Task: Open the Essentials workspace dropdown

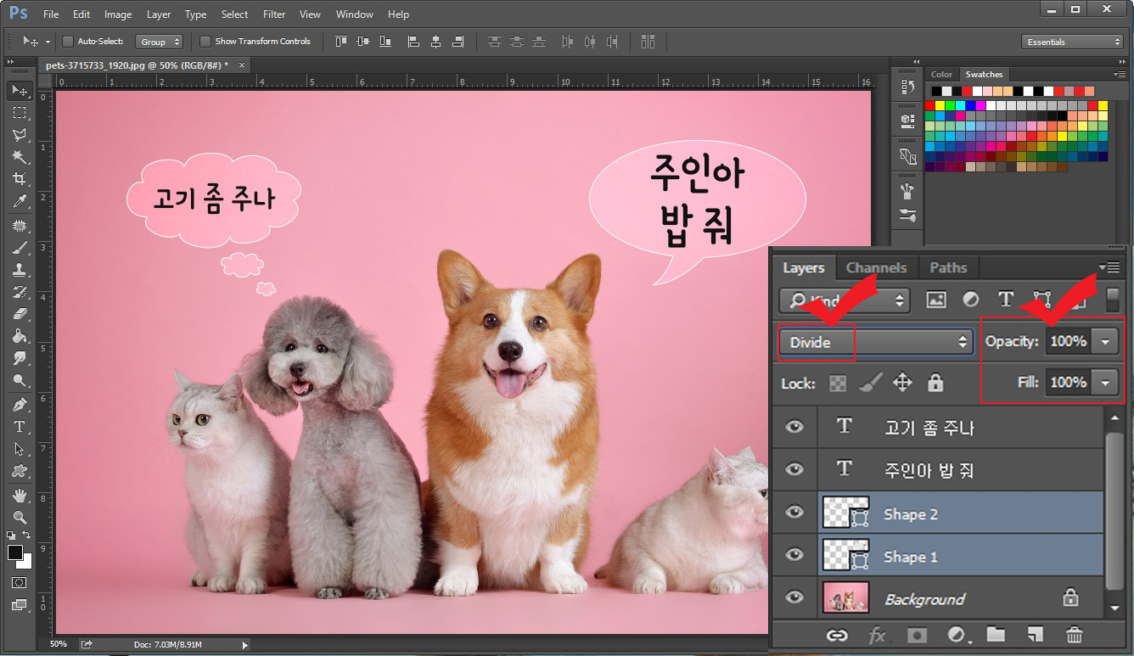Action: point(1071,41)
